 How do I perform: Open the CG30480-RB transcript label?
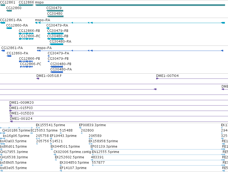58,36
